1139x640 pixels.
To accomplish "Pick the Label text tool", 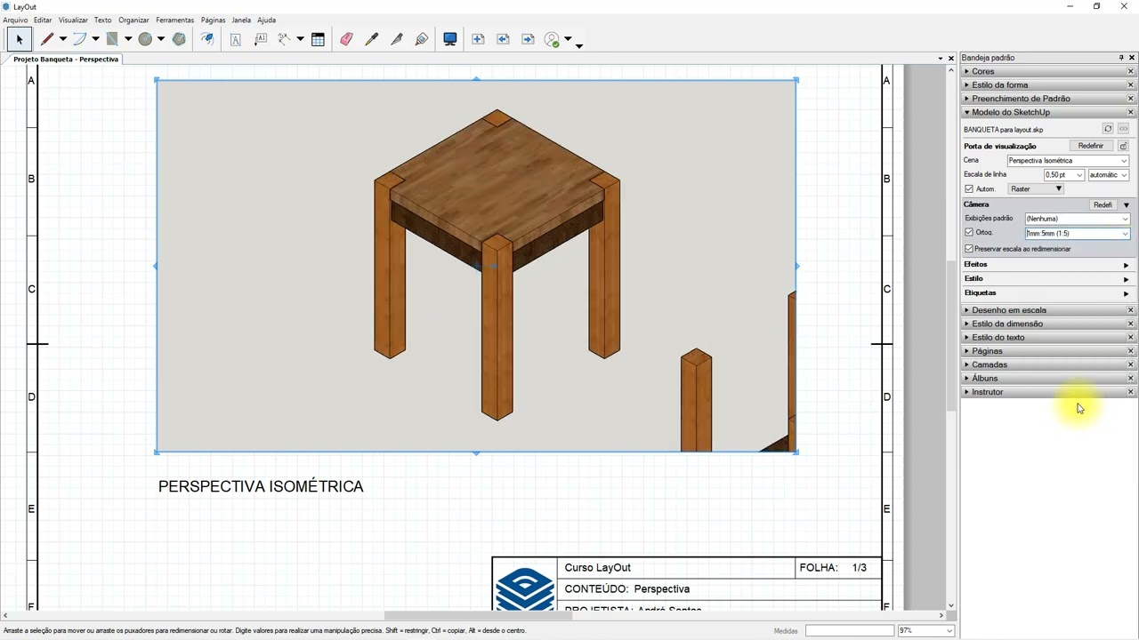I will tap(261, 39).
